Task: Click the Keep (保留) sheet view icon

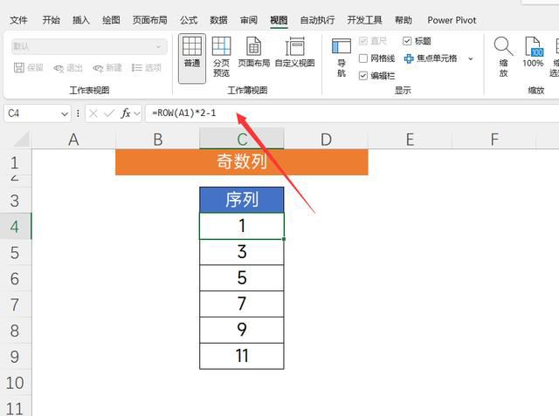Action: [19, 68]
